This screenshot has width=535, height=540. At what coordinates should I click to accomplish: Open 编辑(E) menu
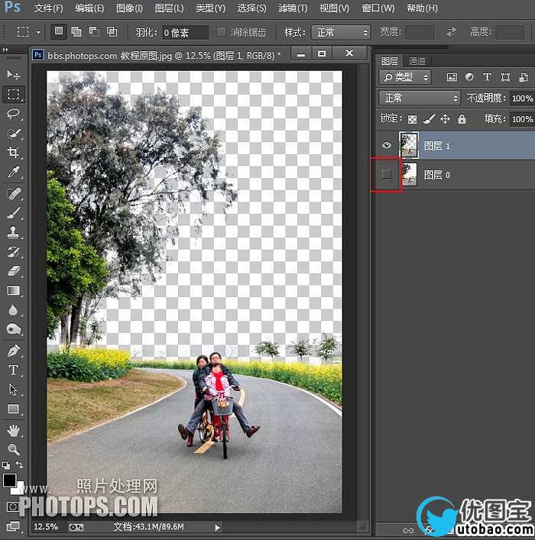pos(89,8)
